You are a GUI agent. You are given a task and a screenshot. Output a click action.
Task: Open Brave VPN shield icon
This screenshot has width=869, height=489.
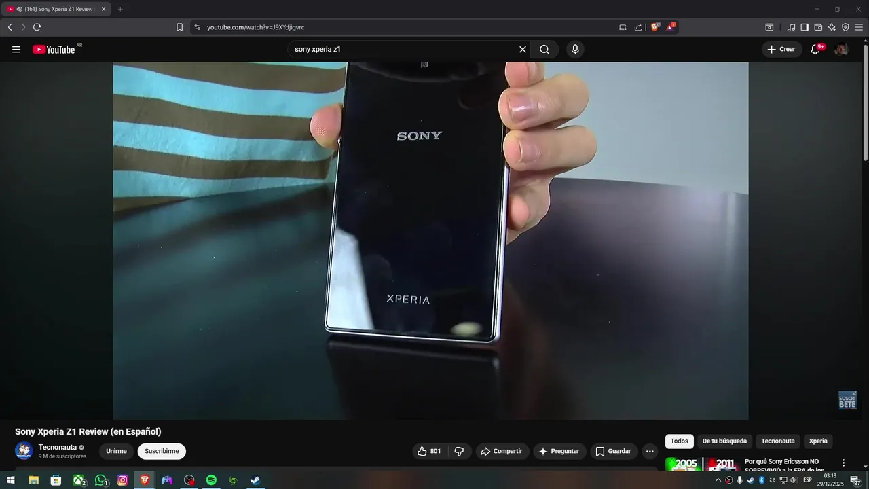pyautogui.click(x=845, y=27)
